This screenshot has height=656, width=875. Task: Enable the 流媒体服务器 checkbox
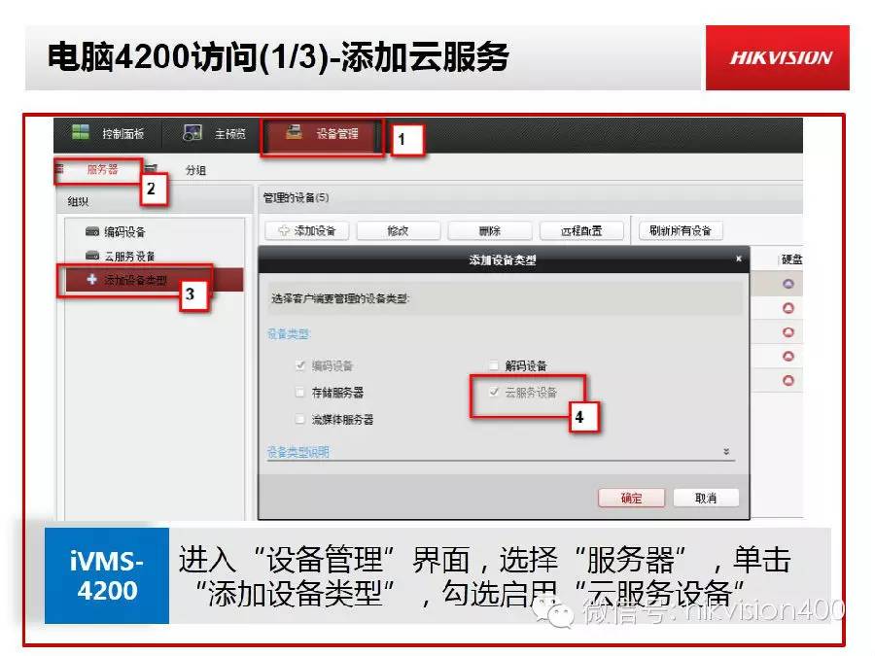tap(299, 419)
